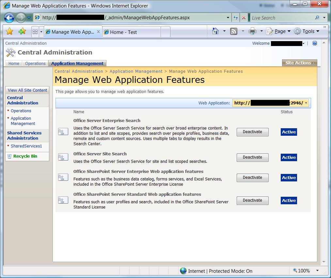This screenshot has width=331, height=278.
Task: Click the Refresh icon next to the address bar
Action: click(236, 17)
